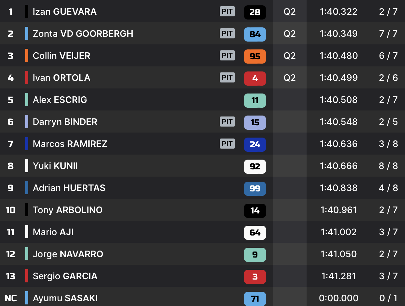
Task: Click the white number 92 badge
Action: point(255,167)
